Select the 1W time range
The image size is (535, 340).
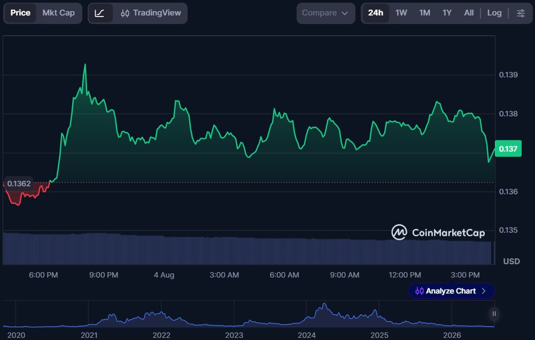tap(401, 13)
